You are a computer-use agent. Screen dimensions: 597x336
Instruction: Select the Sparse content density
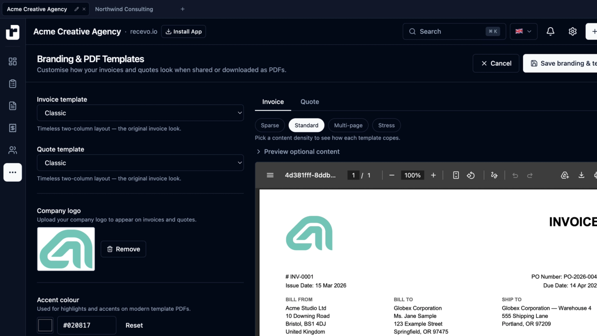[270, 125]
